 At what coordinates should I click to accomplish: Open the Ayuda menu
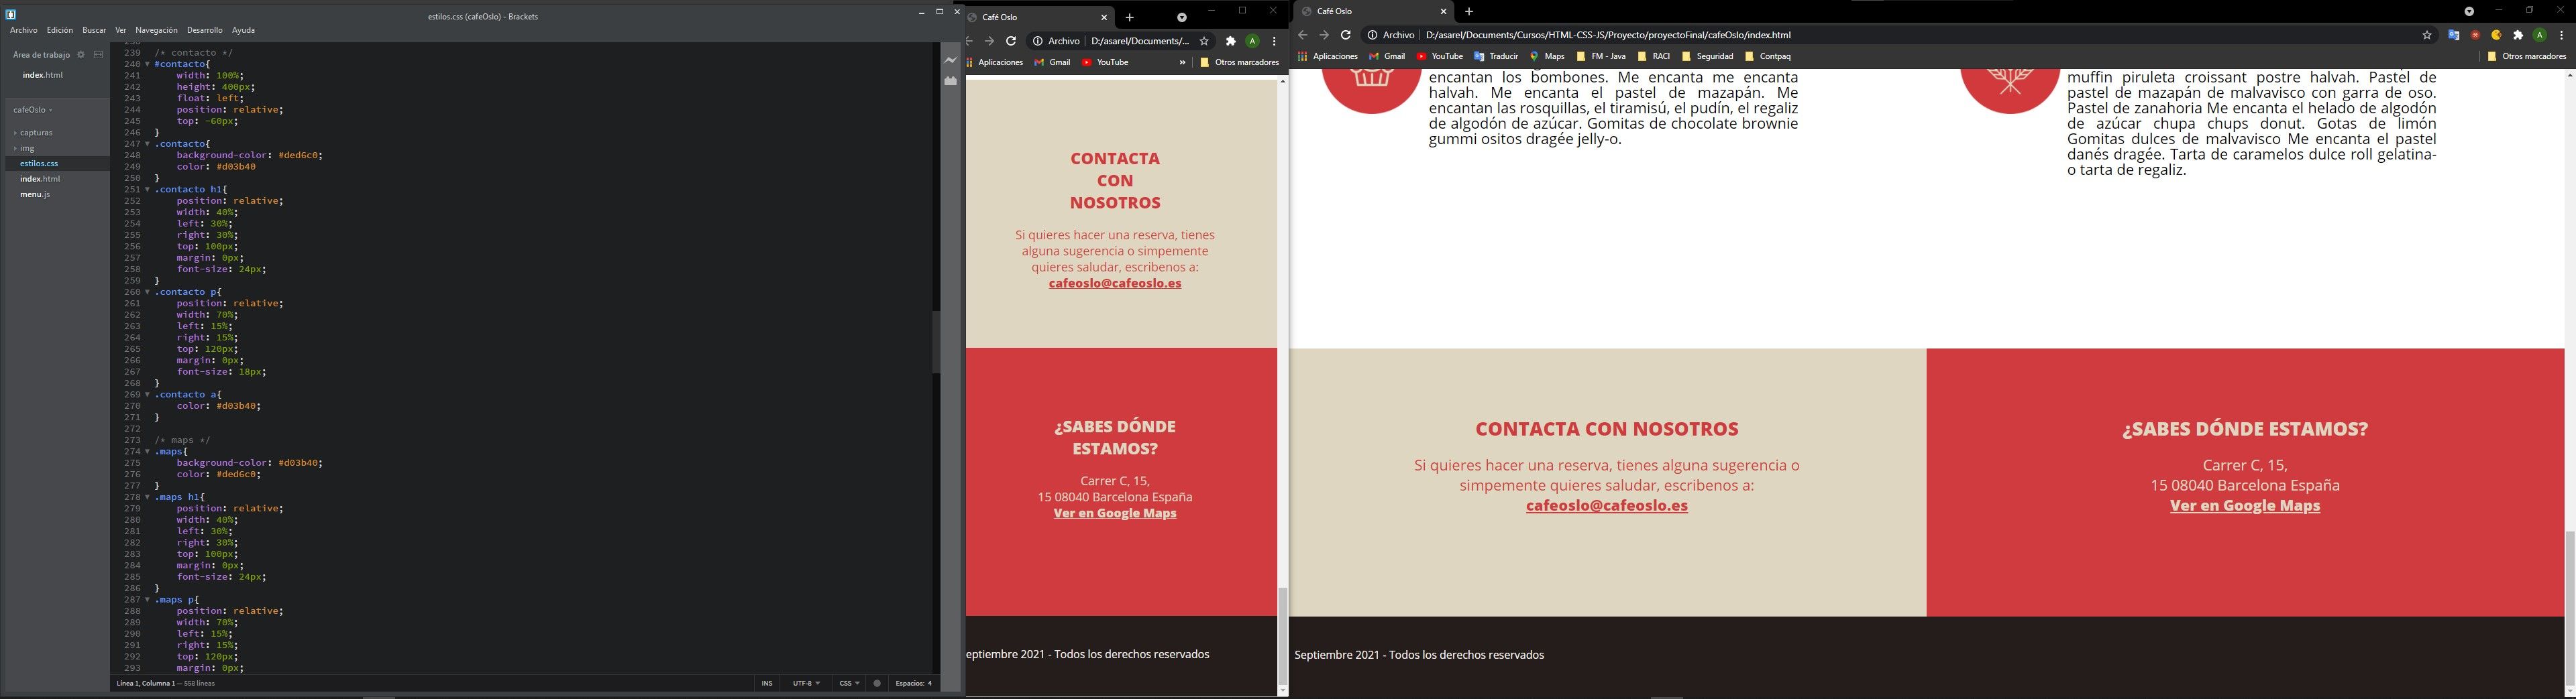point(244,31)
